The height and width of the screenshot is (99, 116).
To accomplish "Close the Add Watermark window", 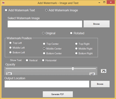I will coord(111,2).
